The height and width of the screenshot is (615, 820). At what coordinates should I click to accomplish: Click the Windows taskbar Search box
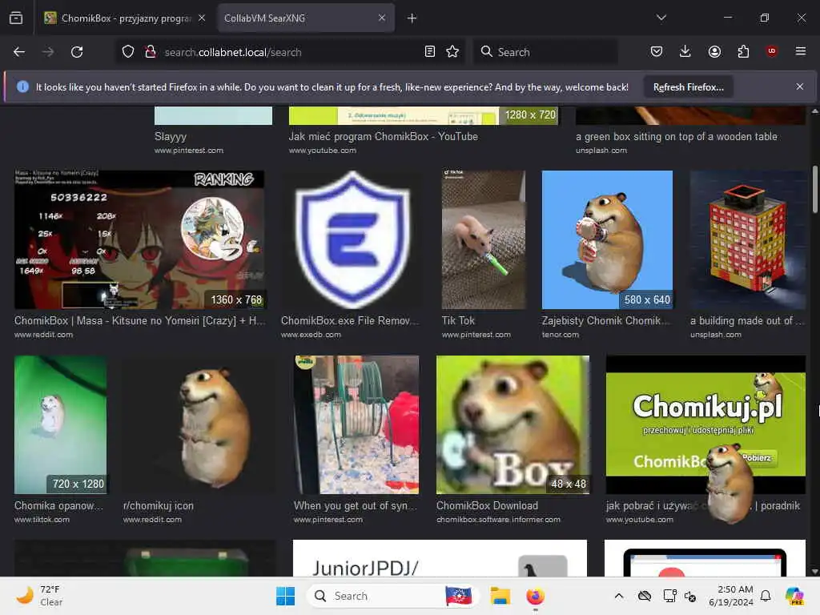pos(375,596)
